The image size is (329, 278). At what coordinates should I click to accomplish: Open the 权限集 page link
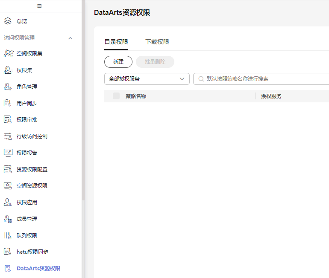point(24,70)
